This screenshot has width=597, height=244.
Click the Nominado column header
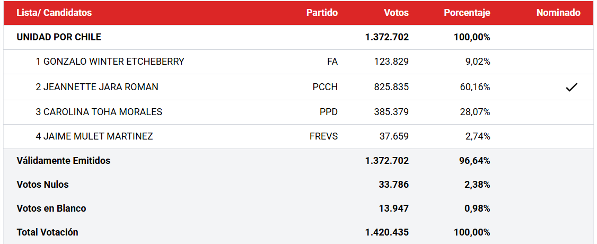coord(558,13)
